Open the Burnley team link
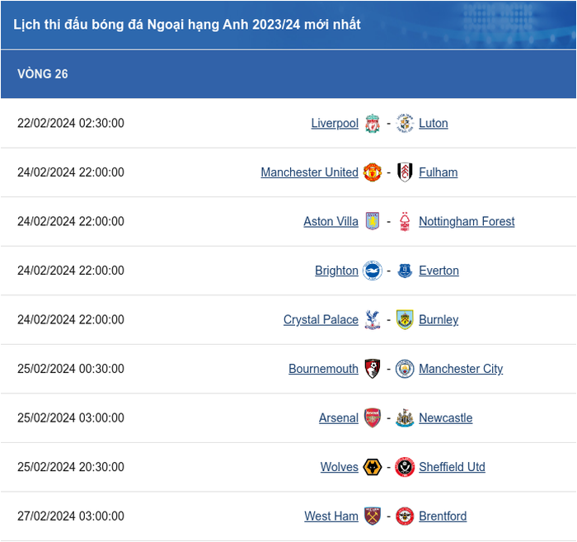 [x=439, y=319]
